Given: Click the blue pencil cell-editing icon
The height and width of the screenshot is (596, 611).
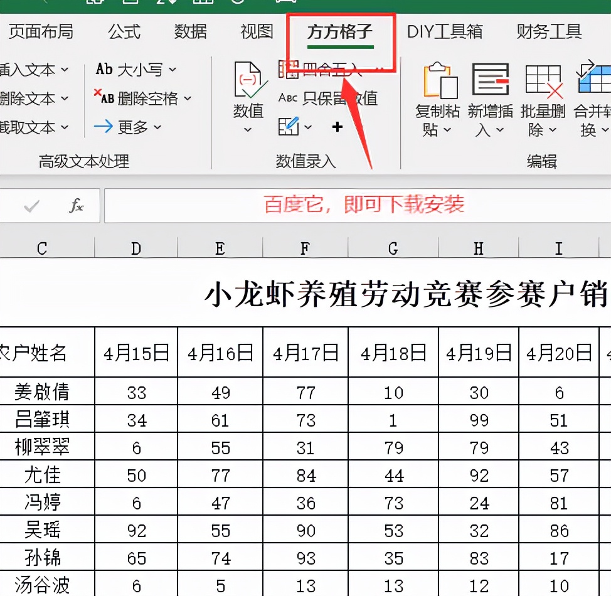Looking at the screenshot, I should [290, 126].
